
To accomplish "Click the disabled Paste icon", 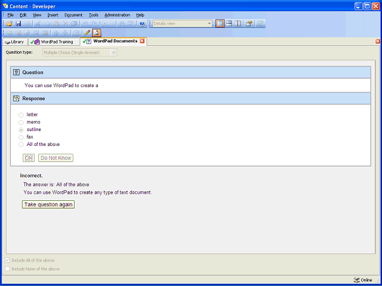I will [x=56, y=24].
